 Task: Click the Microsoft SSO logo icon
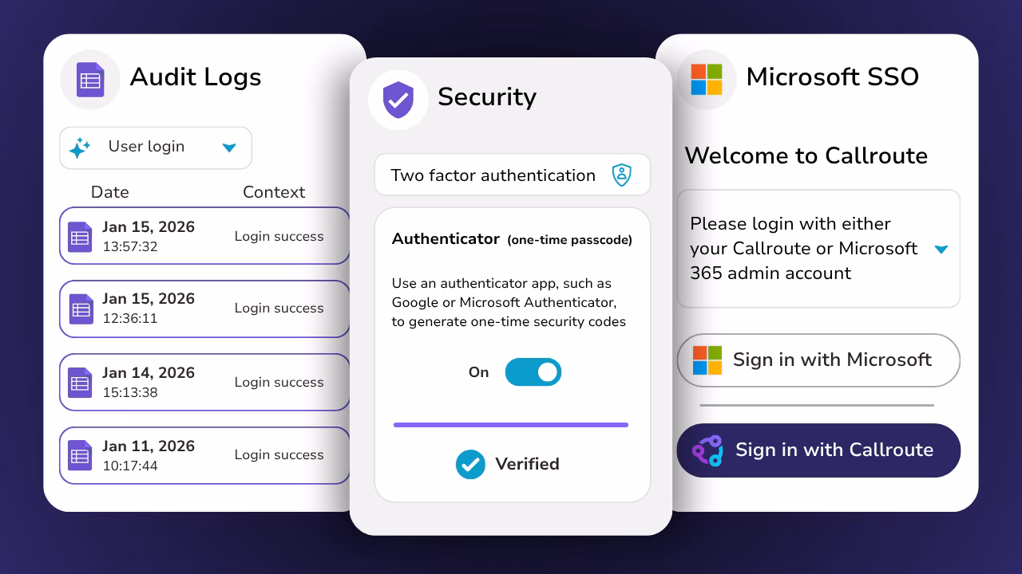tap(706, 80)
